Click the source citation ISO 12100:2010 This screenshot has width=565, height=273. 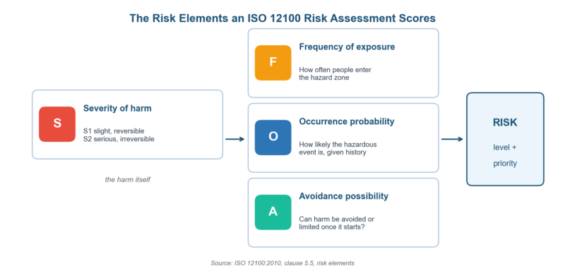point(282,263)
